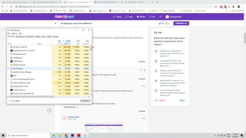Expand the WhatsApp process group
246x138 pixels.
point(8,58)
